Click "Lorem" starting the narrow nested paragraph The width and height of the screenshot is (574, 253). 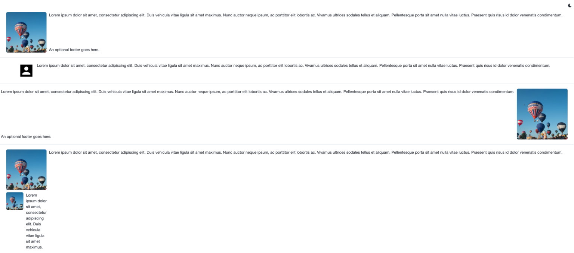31,195
